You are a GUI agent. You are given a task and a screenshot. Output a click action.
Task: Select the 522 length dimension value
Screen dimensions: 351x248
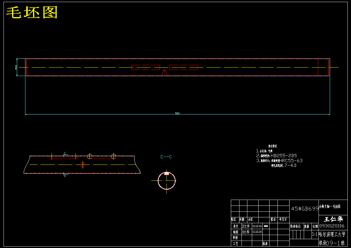click(x=177, y=113)
